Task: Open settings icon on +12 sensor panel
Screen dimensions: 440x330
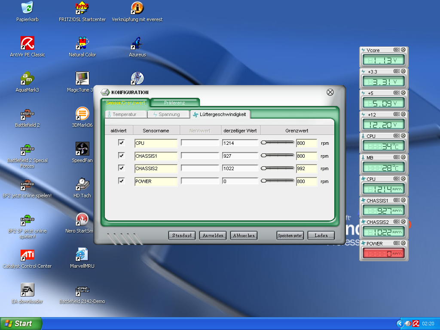Action: [x=397, y=114]
